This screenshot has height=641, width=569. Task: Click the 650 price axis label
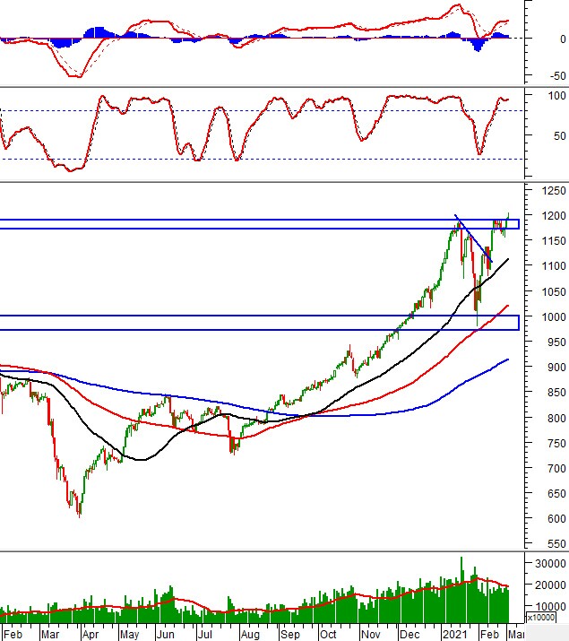point(556,494)
